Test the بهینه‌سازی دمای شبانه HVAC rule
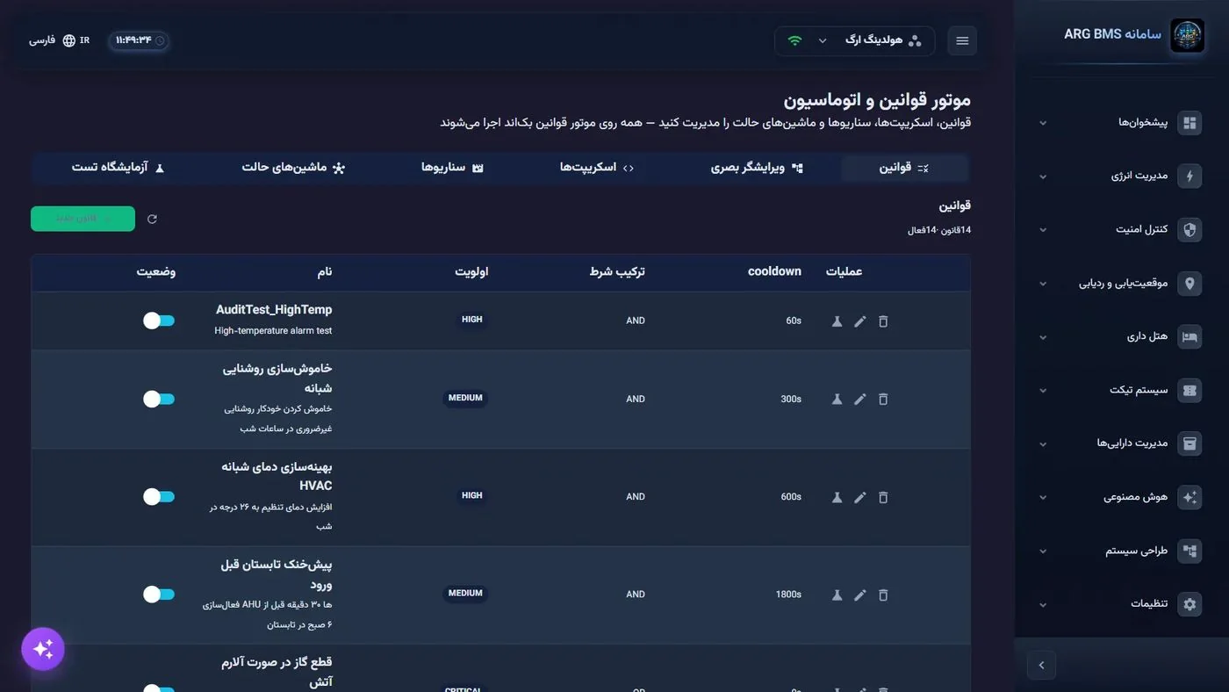This screenshot has height=692, width=1229. (x=837, y=497)
